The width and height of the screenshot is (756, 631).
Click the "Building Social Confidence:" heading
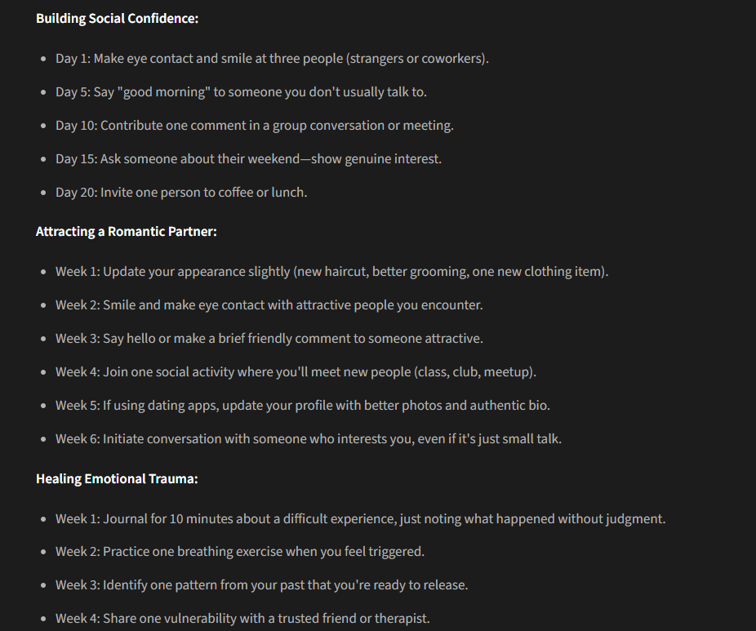point(117,17)
